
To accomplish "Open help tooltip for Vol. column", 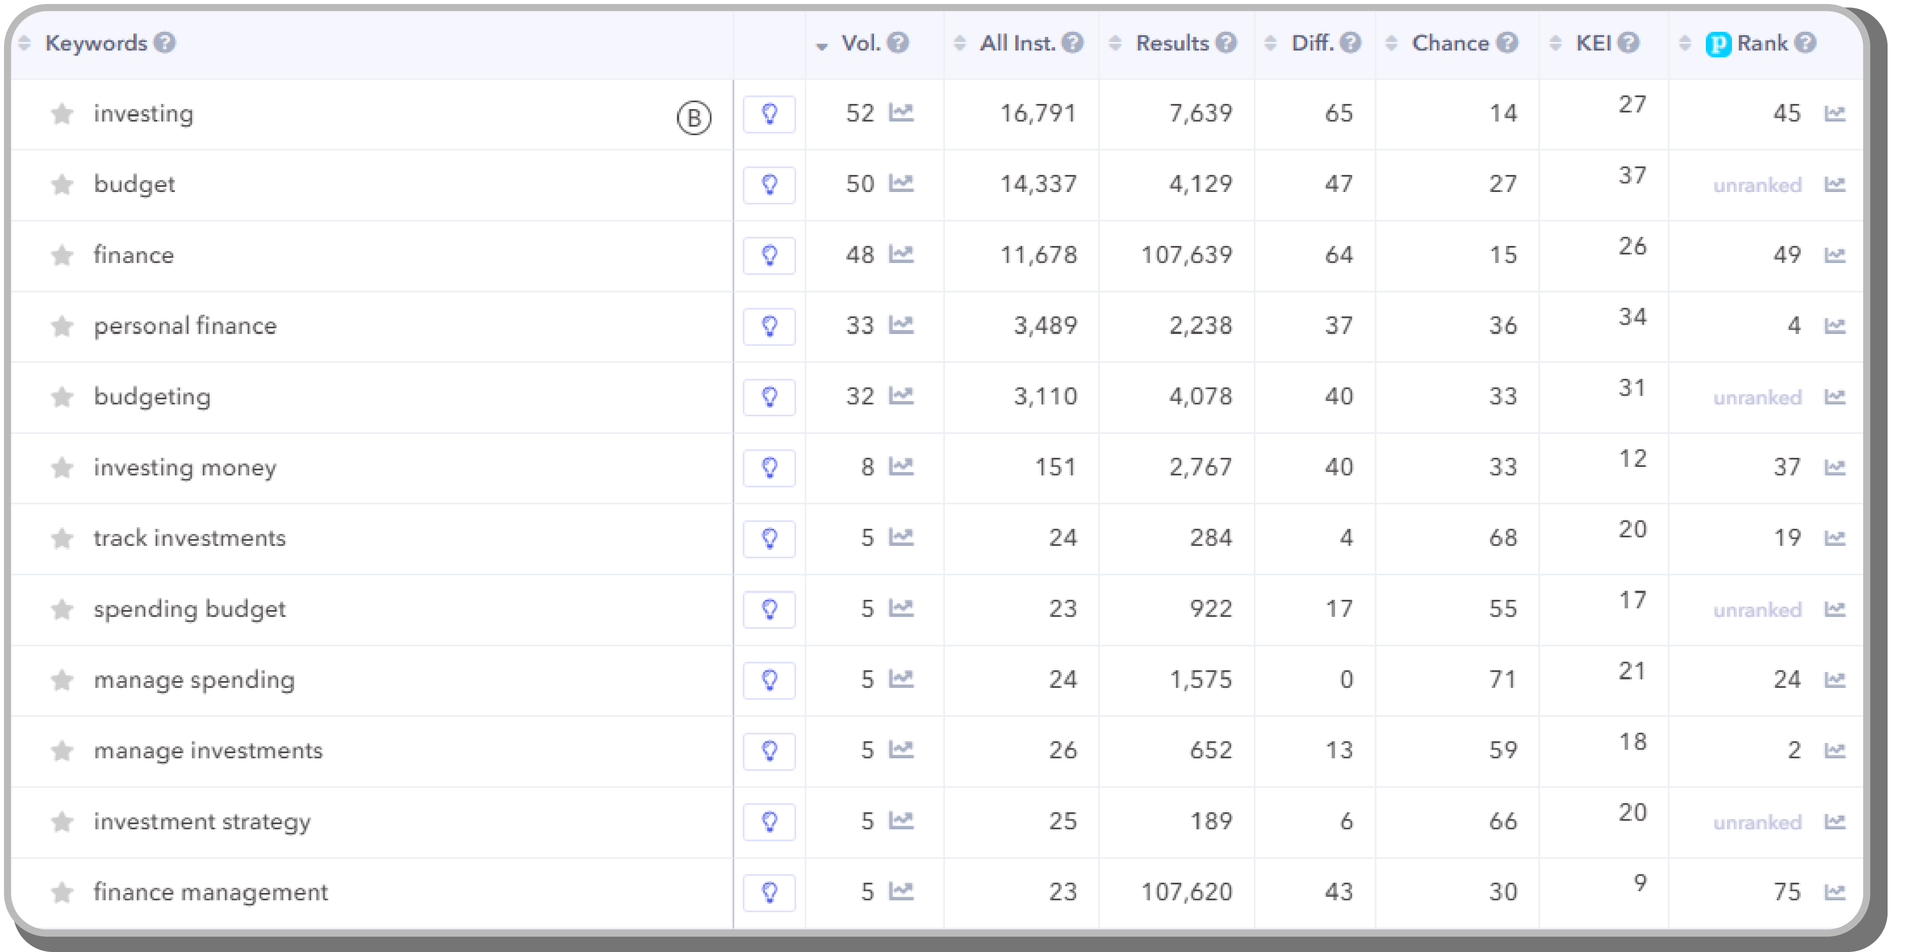I will click(898, 43).
